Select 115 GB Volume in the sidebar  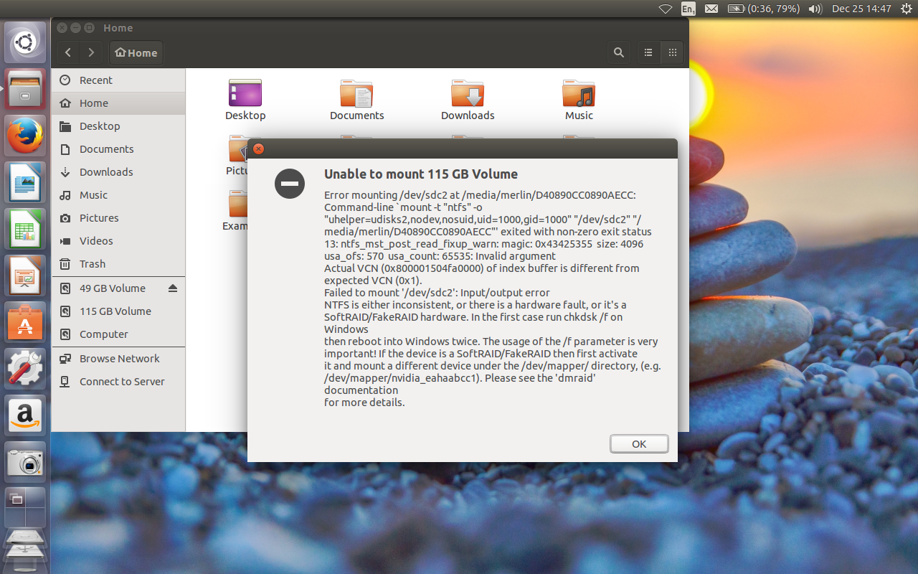pyautogui.click(x=118, y=311)
